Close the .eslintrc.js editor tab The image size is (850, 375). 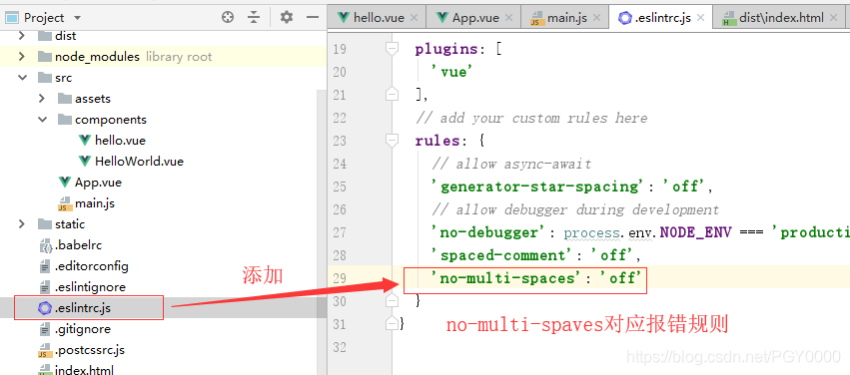point(700,17)
